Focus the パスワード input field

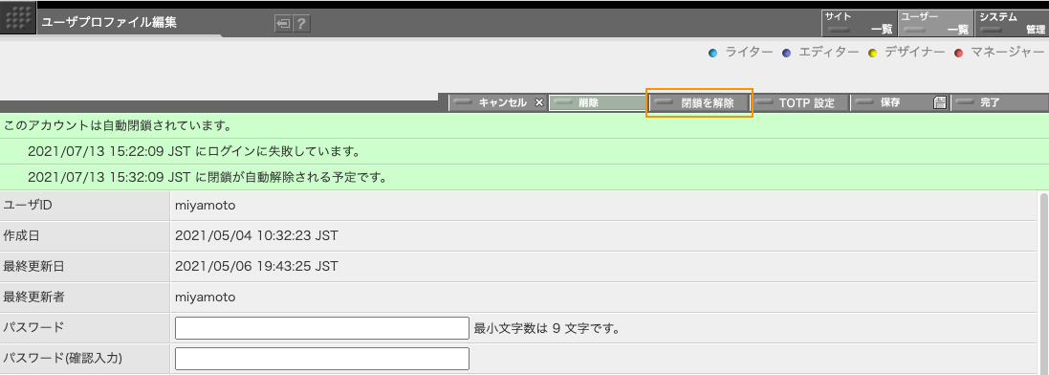[x=322, y=328]
